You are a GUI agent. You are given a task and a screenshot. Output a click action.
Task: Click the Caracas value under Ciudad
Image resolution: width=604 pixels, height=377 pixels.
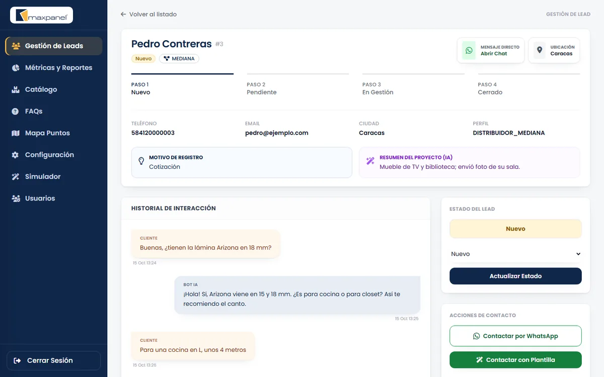[371, 133]
